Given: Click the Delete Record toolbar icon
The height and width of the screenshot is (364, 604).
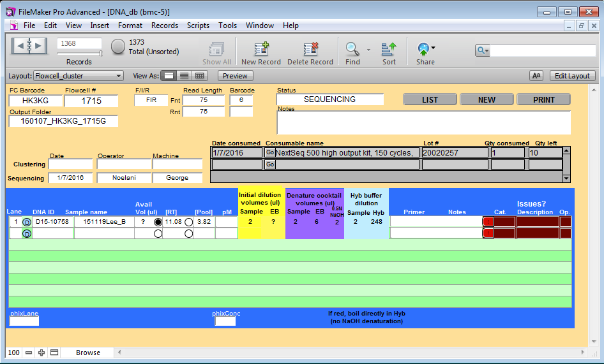Looking at the screenshot, I should point(310,50).
